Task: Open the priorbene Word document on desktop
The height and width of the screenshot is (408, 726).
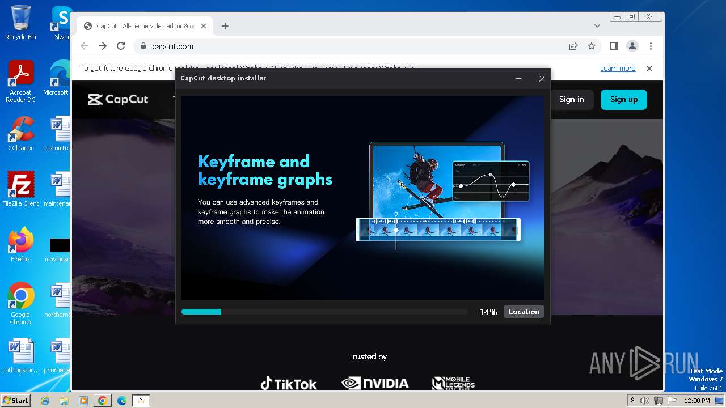Action: tap(57, 355)
